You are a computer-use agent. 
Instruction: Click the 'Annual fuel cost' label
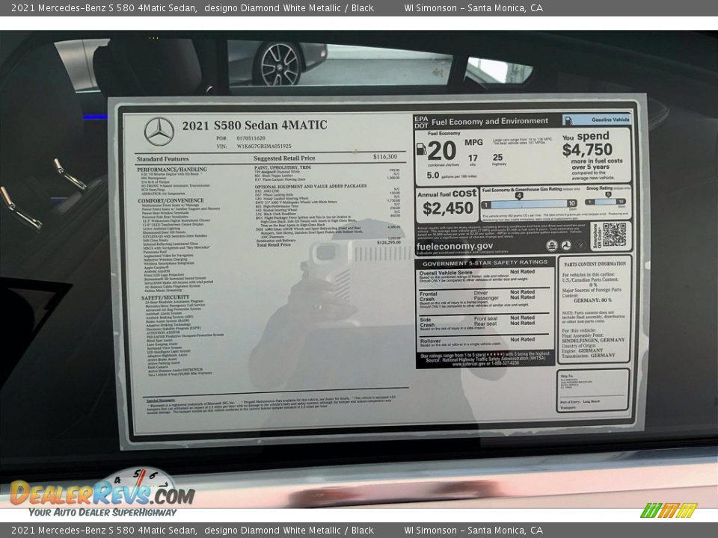pyautogui.click(x=447, y=194)
